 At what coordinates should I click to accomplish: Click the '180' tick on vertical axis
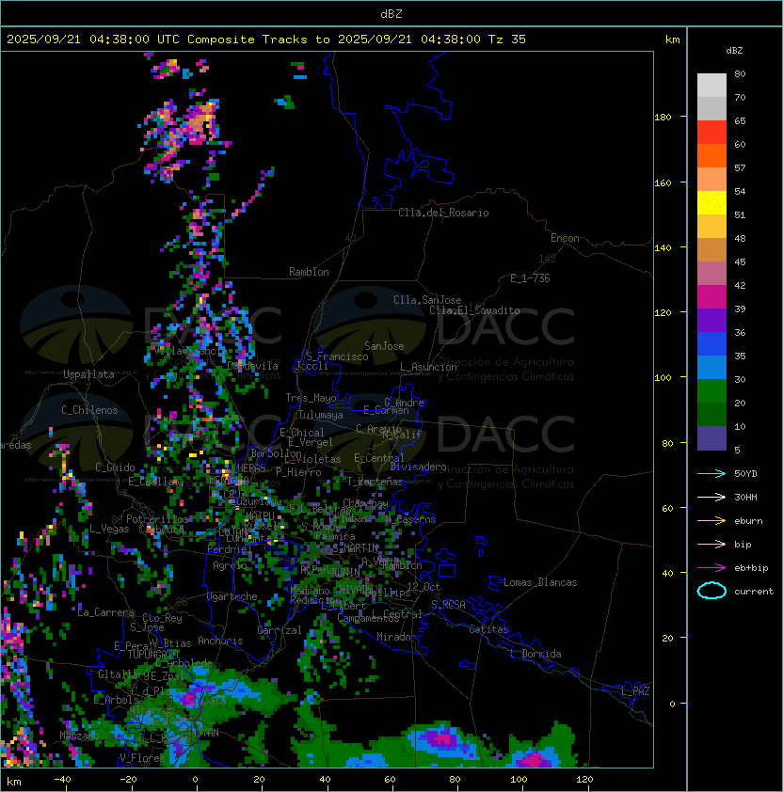tap(663, 118)
